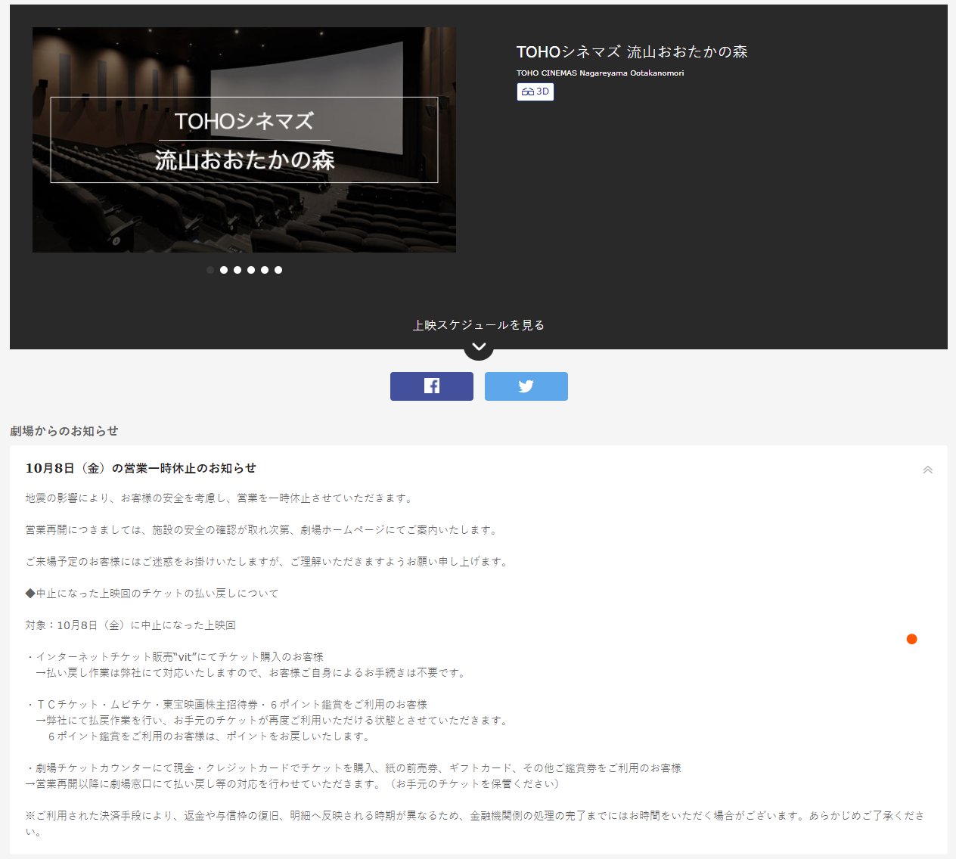This screenshot has height=859, width=956.
Task: Click the theater auditorium slideshow image
Action: (x=244, y=140)
